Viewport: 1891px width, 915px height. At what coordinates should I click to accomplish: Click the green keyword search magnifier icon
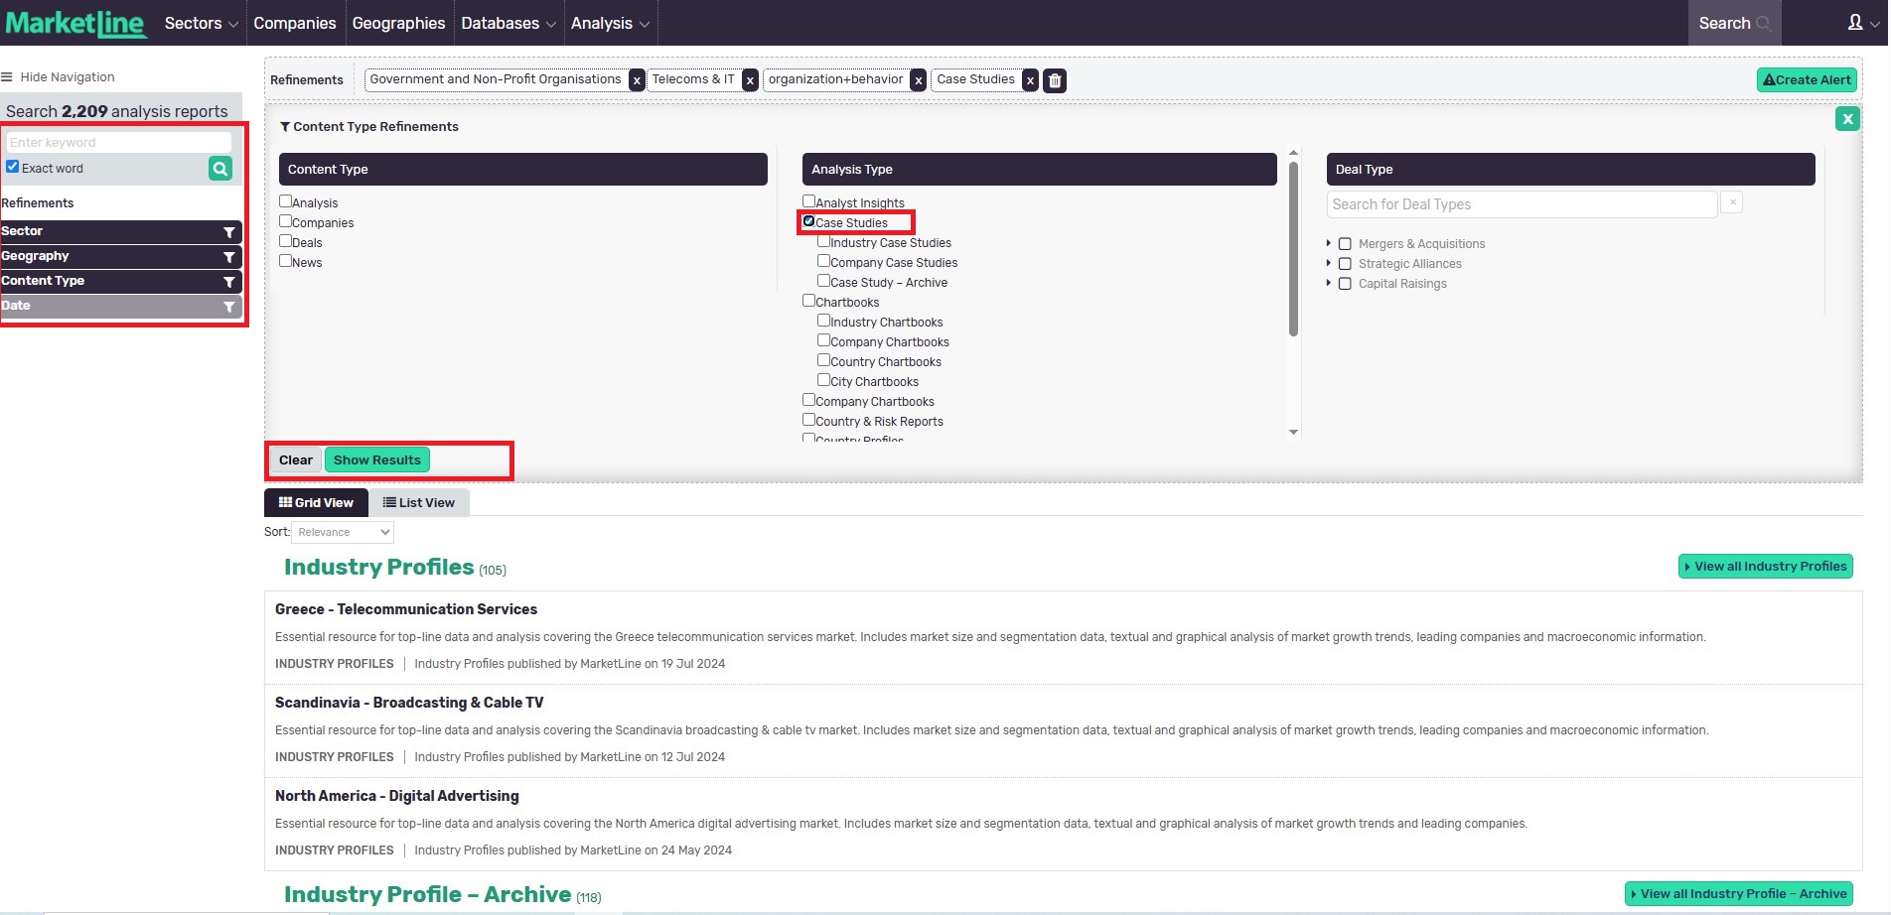(x=220, y=169)
